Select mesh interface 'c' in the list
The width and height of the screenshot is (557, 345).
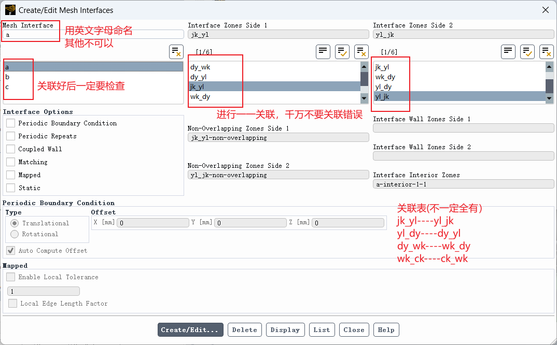(93, 87)
